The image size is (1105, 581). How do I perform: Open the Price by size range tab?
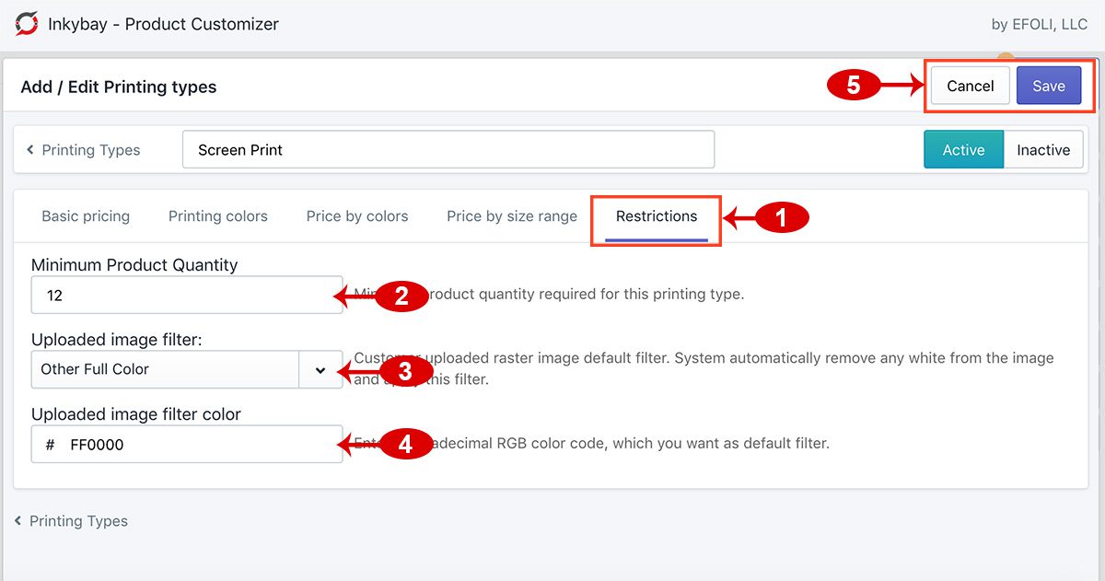point(511,216)
